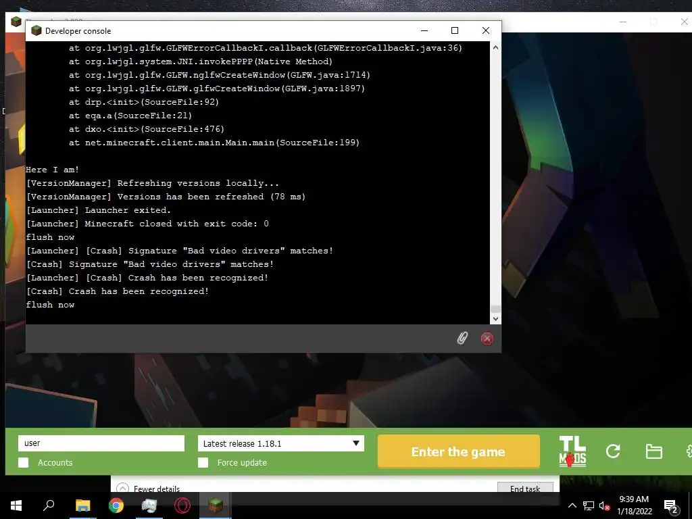Click the muted volume tray icon
Image resolution: width=692 pixels, height=519 pixels.
(x=605, y=505)
